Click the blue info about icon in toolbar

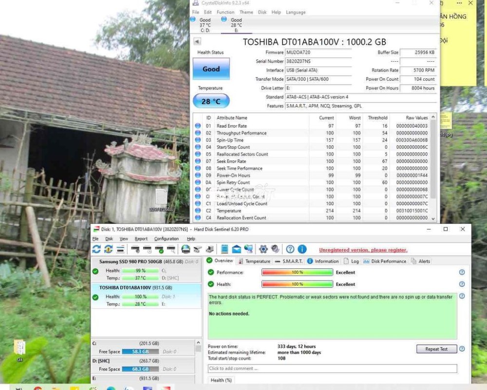[302, 249]
